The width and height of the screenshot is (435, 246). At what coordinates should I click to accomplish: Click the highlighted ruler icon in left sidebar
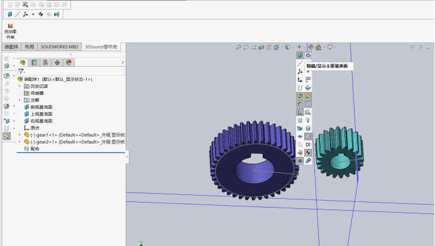[7, 136]
